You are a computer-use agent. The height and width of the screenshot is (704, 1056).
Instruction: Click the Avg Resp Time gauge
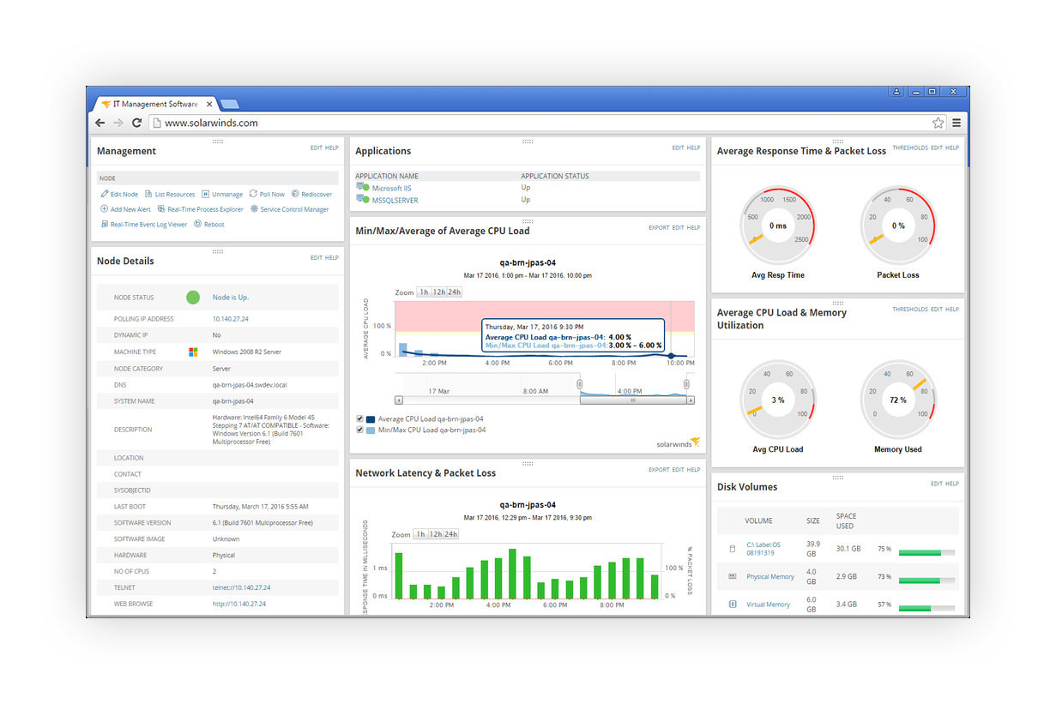(778, 226)
